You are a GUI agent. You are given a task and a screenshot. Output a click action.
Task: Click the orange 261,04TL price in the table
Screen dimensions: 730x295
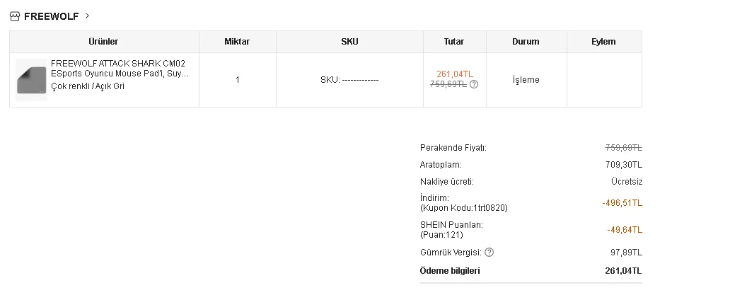pyautogui.click(x=455, y=74)
